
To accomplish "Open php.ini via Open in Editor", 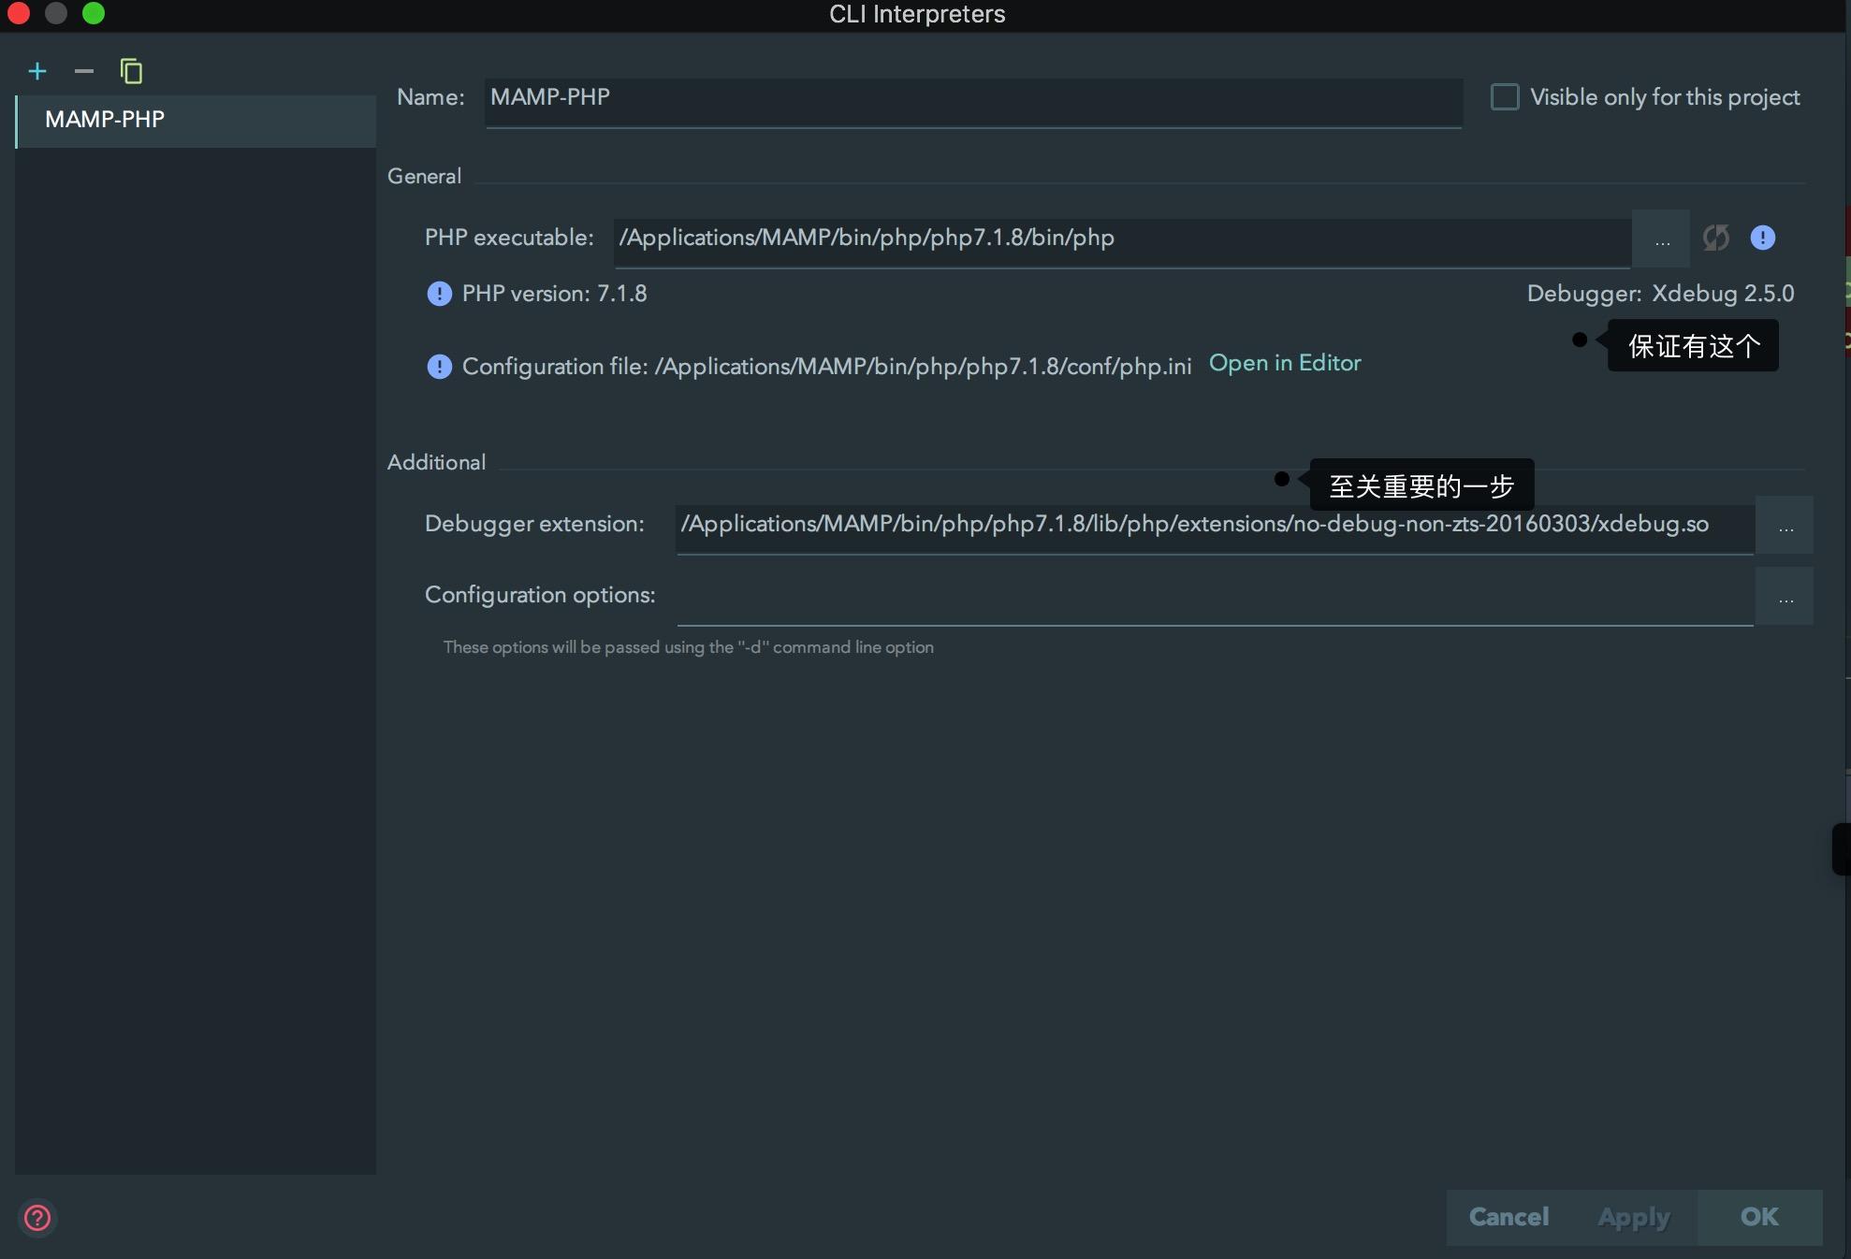I will [1284, 363].
